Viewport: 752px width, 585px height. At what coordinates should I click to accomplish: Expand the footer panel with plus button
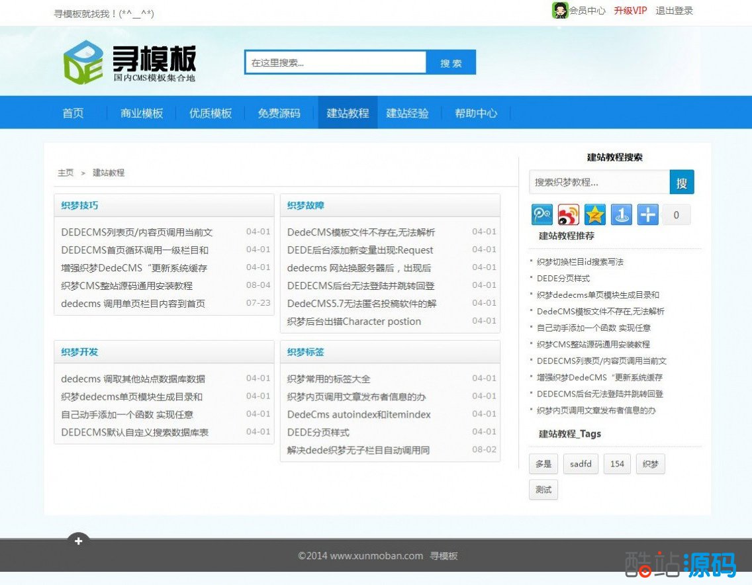pyautogui.click(x=78, y=541)
